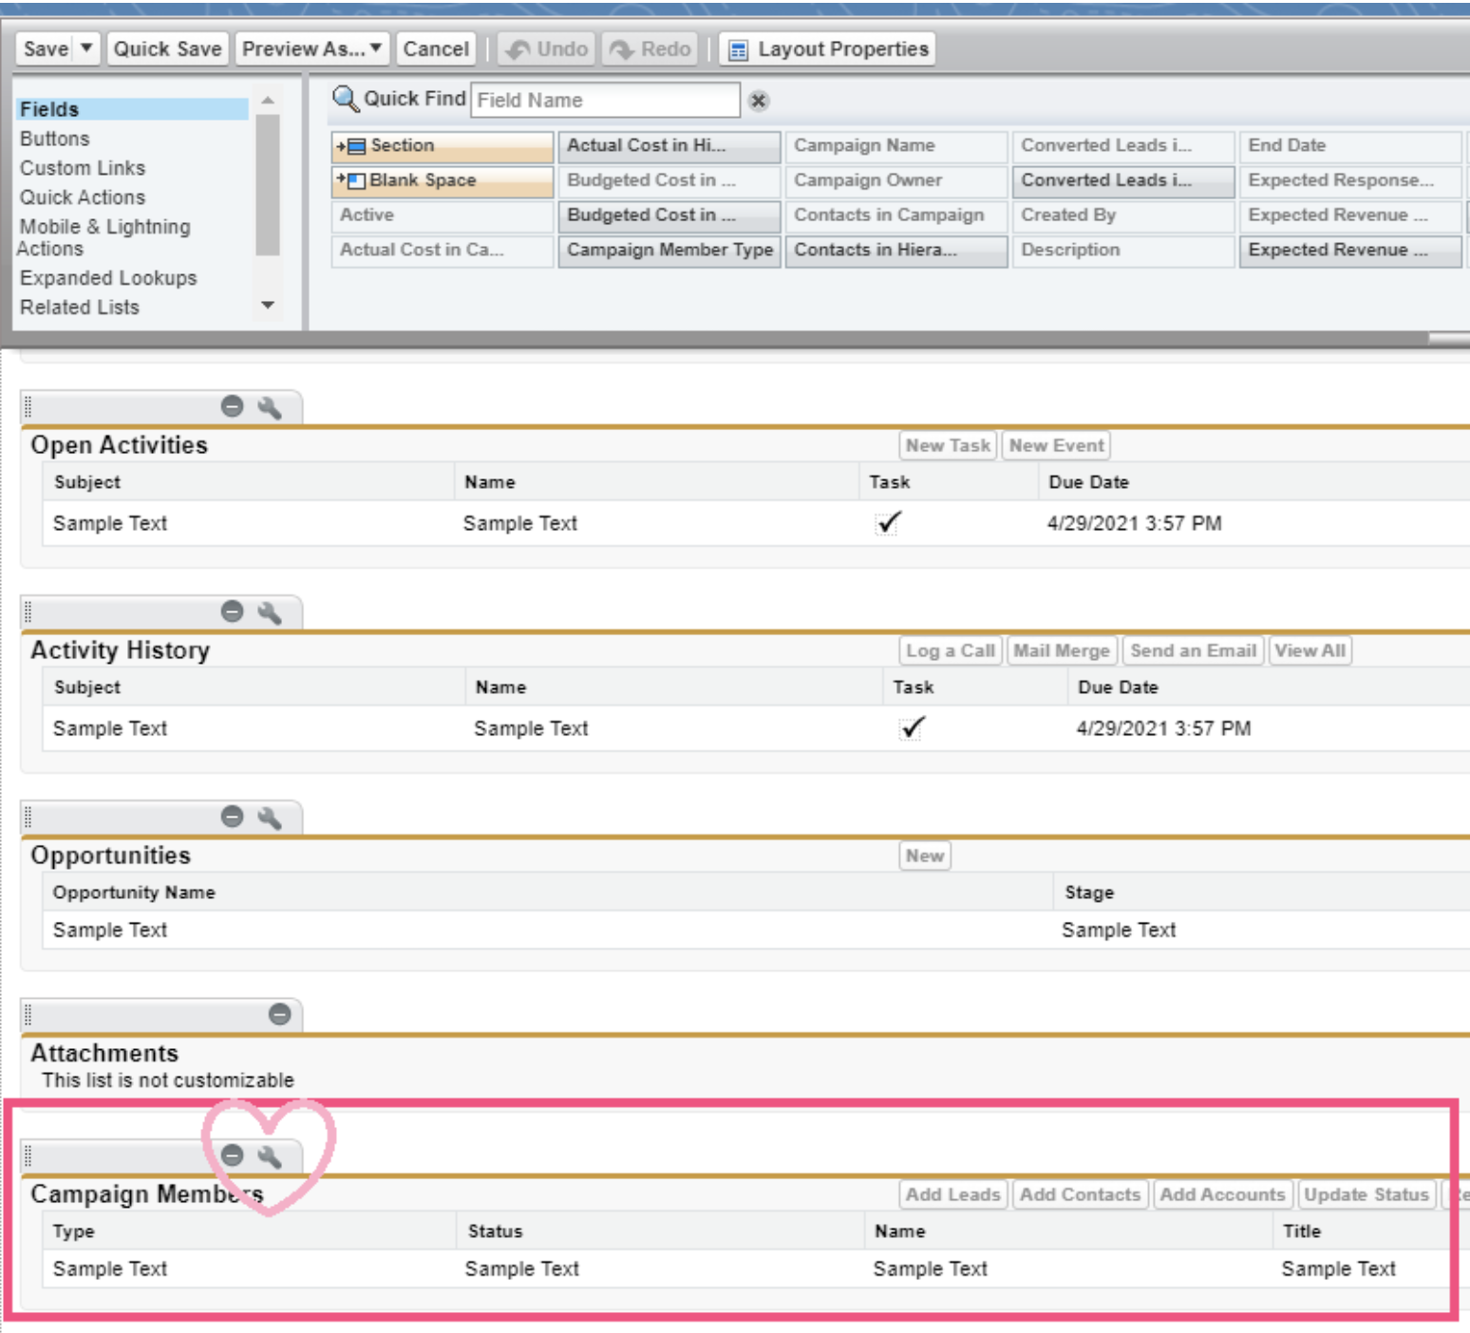Click the Quick Find magnifier icon
Image resolution: width=1470 pixels, height=1333 pixels.
point(346,99)
